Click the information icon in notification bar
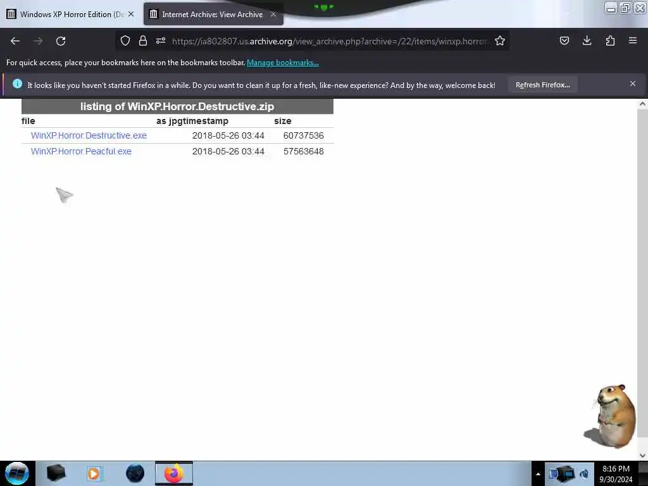This screenshot has height=486, width=648. tap(17, 84)
